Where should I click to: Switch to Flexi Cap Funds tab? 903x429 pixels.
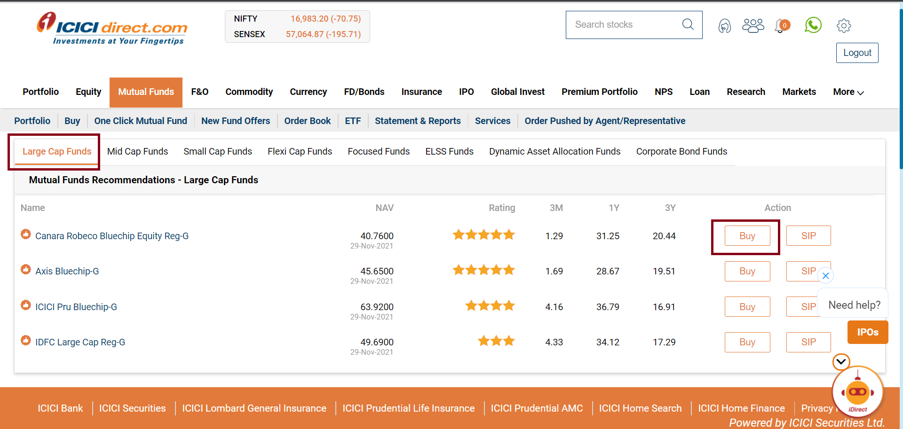(300, 151)
